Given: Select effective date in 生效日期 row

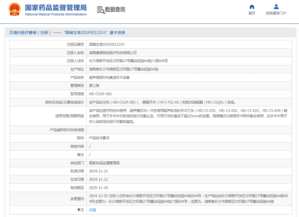Looking at the screenshot, I should click(99, 179).
